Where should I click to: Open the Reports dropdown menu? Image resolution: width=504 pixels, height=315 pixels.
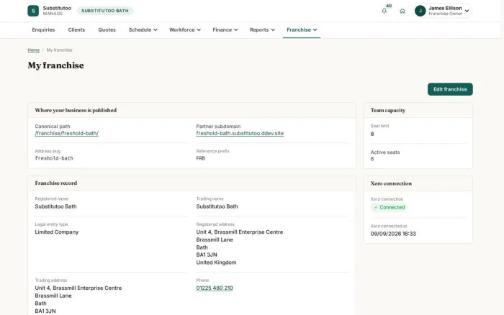262,29
